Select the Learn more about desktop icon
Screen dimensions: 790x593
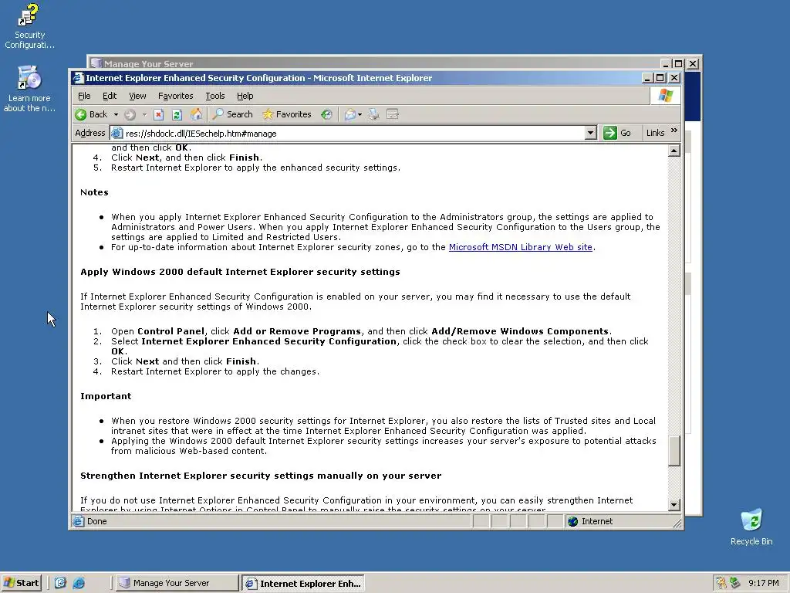click(x=29, y=89)
